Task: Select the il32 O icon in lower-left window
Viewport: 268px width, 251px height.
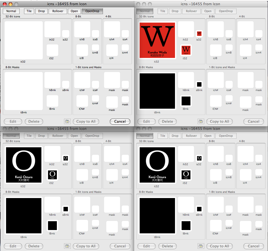Action: (x=52, y=175)
